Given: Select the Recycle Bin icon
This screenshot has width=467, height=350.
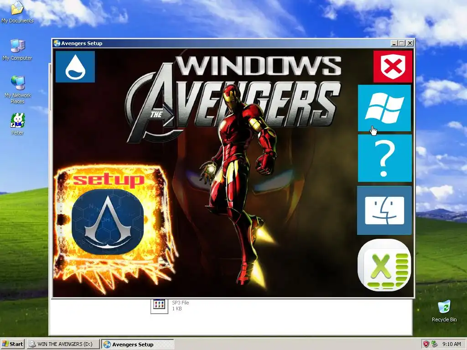Looking at the screenshot, I should tap(444, 311).
